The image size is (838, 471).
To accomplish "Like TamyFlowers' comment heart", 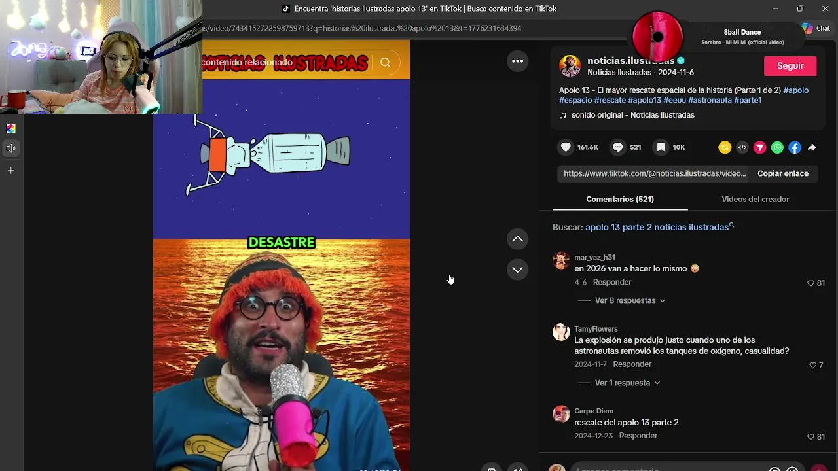I will click(x=812, y=365).
